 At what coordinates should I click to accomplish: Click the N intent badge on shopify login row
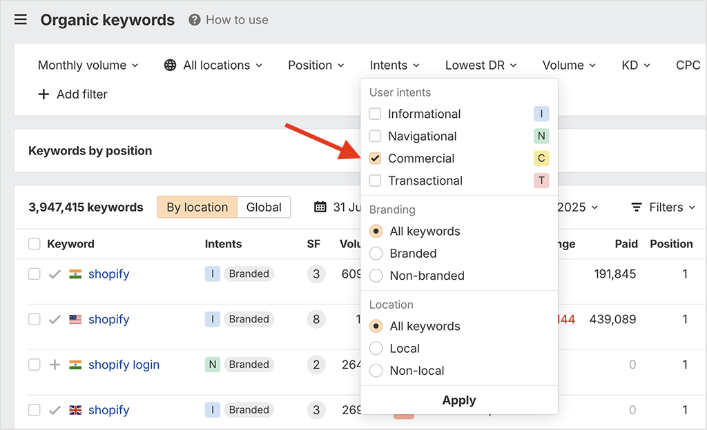click(213, 365)
